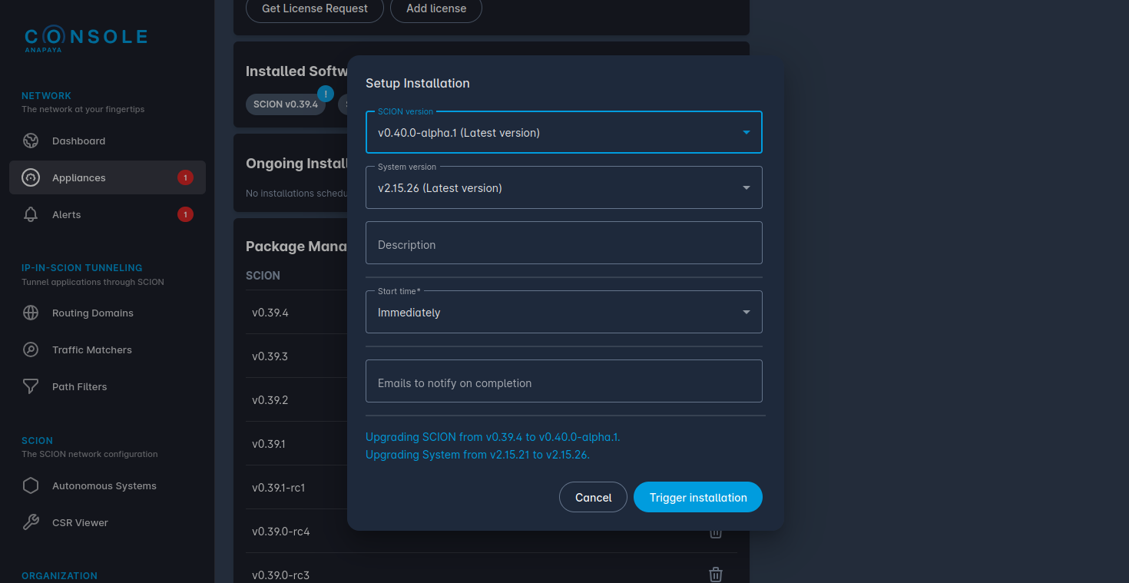Open the SCION version dropdown
Viewport: 1129px width, 583px height.
point(564,133)
